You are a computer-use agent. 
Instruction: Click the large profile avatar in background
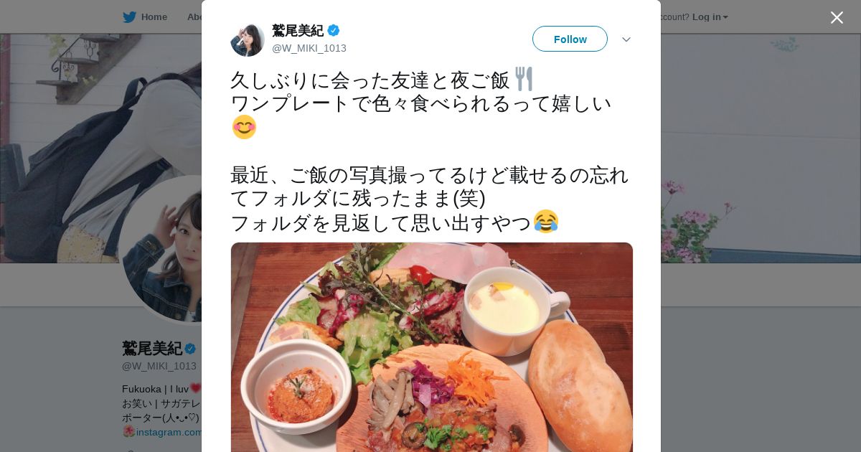pyautogui.click(x=161, y=249)
